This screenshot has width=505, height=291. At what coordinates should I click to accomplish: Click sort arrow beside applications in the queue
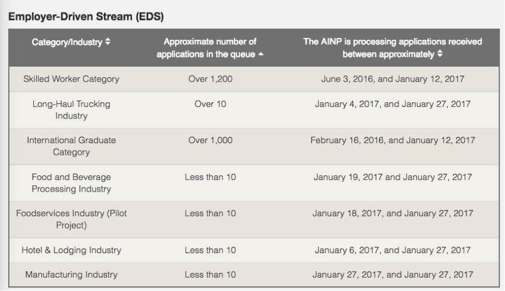260,54
